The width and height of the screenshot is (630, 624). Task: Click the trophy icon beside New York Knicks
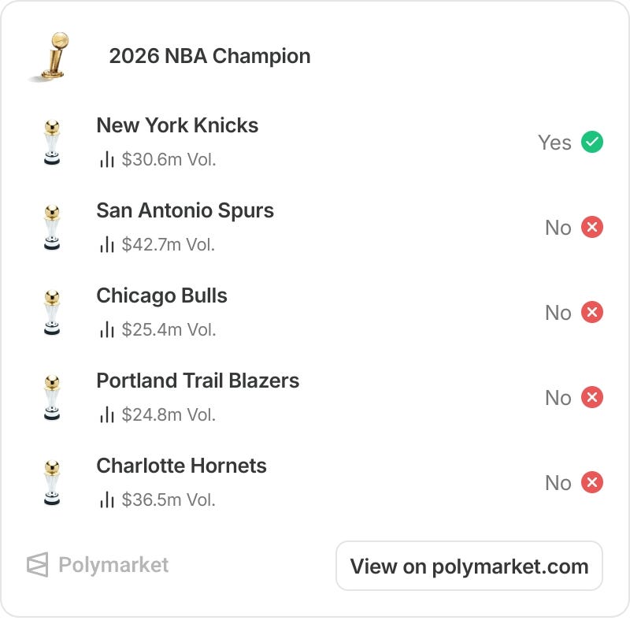click(52, 143)
